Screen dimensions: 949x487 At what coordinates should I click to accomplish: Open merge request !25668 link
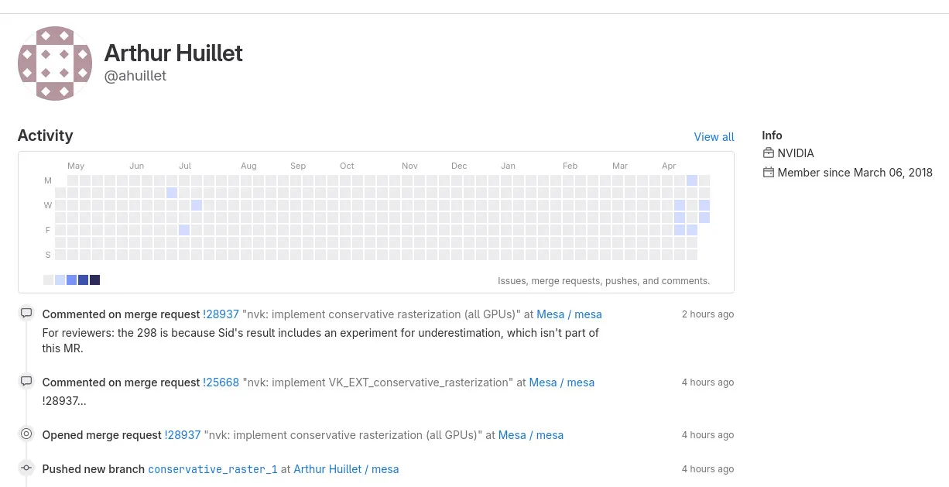(x=221, y=382)
